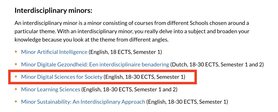Follow the Minor Digital Sciences for Society link

(62, 77)
